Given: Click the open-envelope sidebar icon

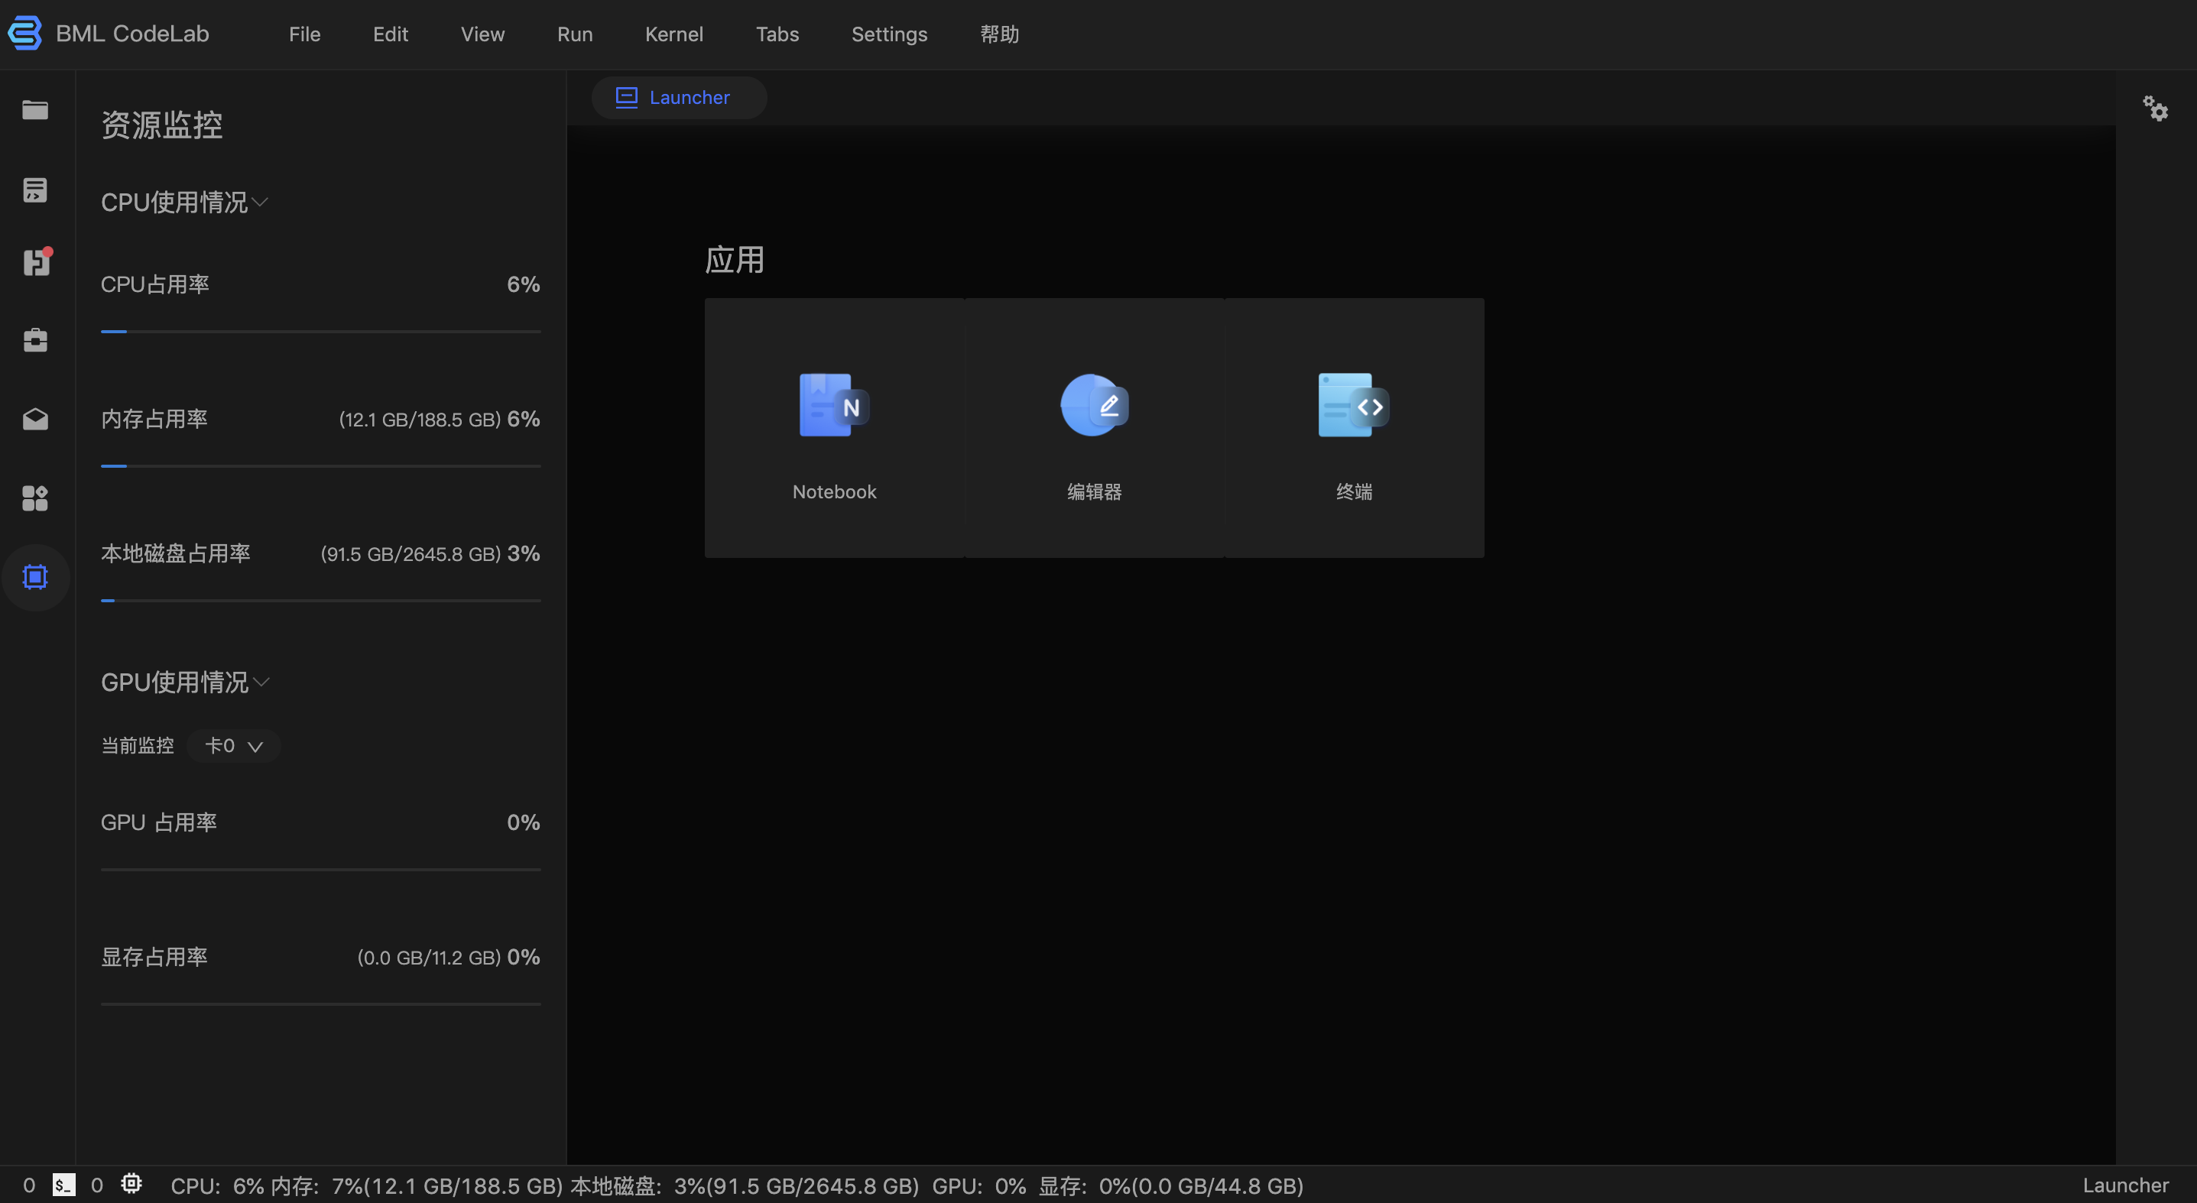Looking at the screenshot, I should (35, 419).
